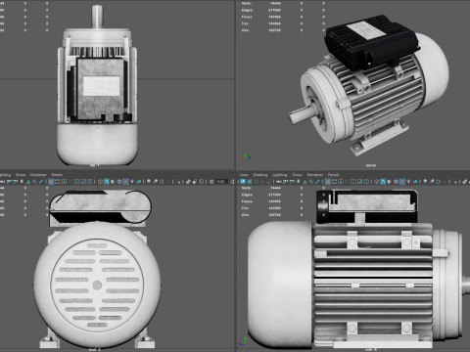Click X-Ray Joints icon in front panel
Screen dimensions: 470x352
202,182
